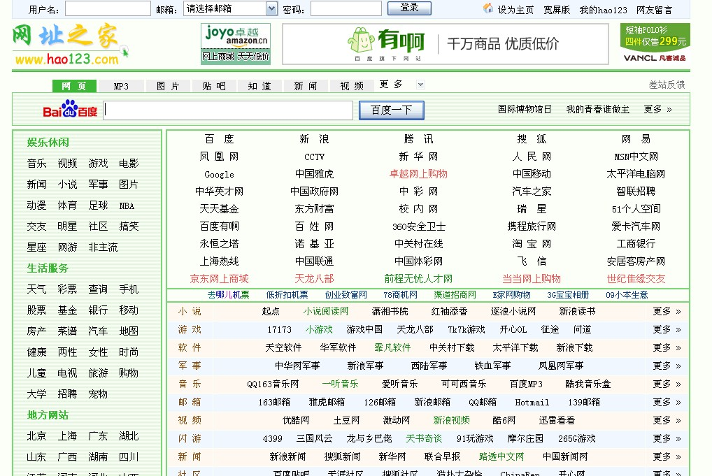Expand the 更多 chevron in navigation bar
Image resolution: width=712 pixels, height=476 pixels.
(420, 84)
